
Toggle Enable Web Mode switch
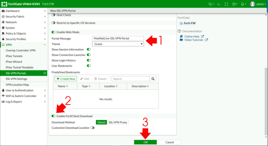click(x=53, y=32)
